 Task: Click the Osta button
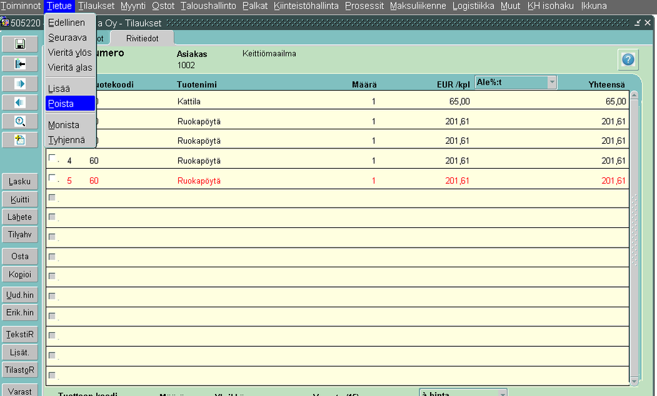[x=20, y=257]
